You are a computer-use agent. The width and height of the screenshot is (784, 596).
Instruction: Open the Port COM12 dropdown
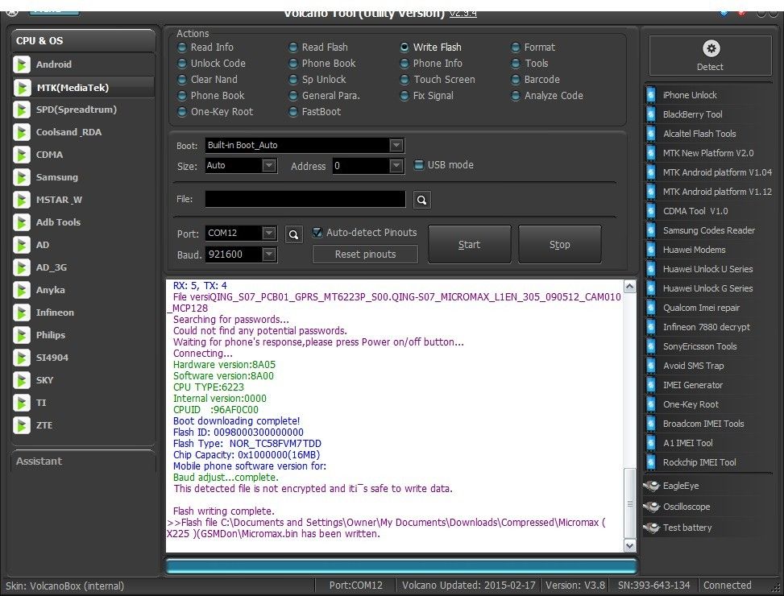[269, 234]
